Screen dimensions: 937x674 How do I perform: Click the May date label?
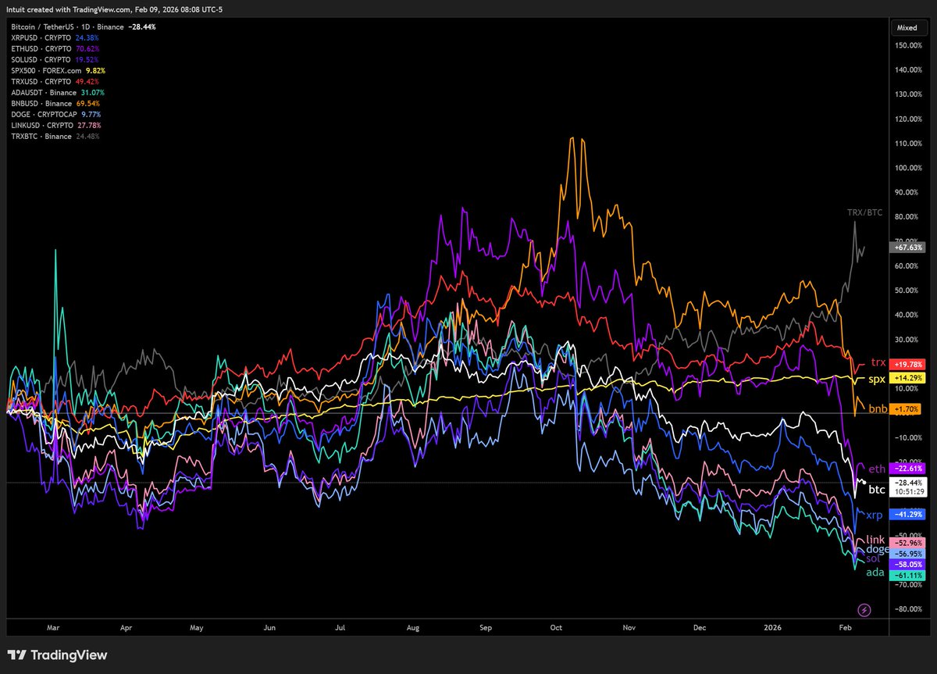196,627
